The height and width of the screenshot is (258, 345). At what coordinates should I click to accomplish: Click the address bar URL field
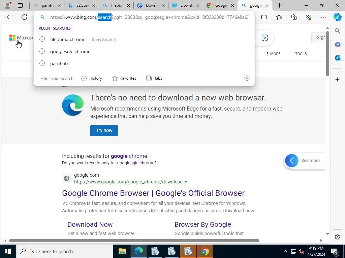point(149,17)
